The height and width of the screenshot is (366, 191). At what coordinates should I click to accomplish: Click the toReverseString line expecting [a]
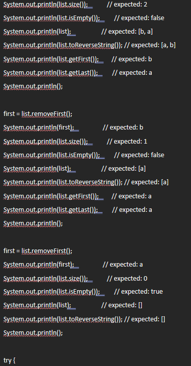86,182
